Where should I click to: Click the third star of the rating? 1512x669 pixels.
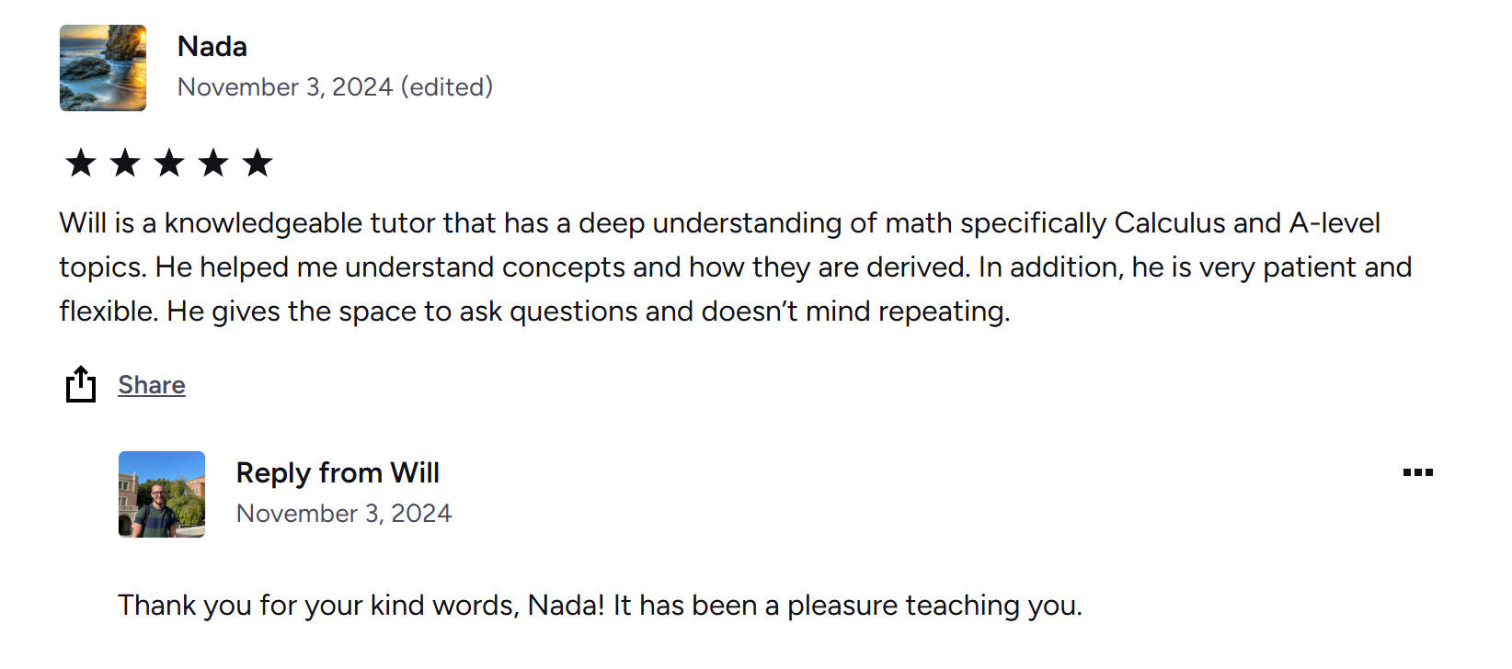click(169, 164)
